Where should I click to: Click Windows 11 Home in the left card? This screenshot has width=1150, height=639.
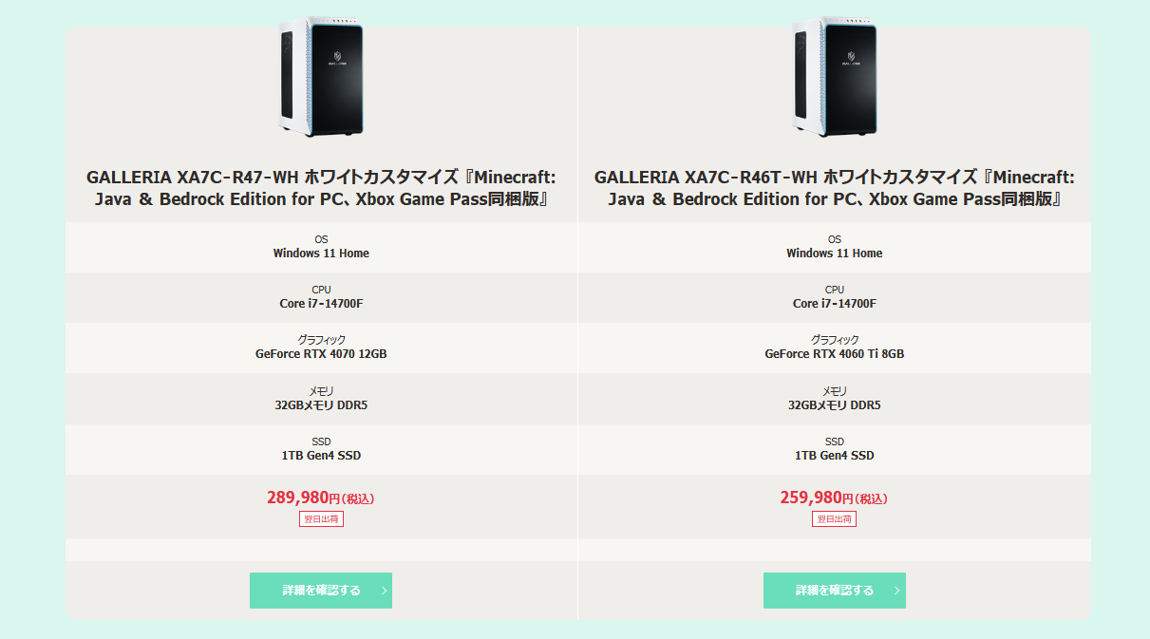[321, 254]
